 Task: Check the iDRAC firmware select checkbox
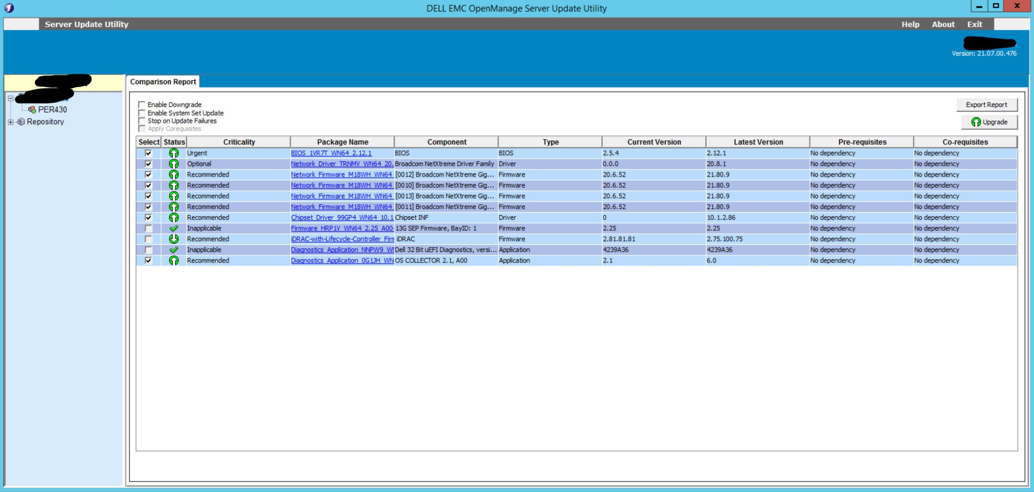pos(148,239)
